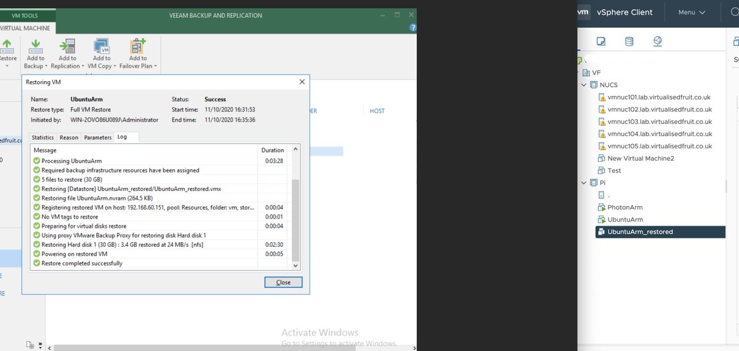Screen dimensions: 739x351
Task: Click the check icon beside Restore completed successfully
Action: coord(36,264)
